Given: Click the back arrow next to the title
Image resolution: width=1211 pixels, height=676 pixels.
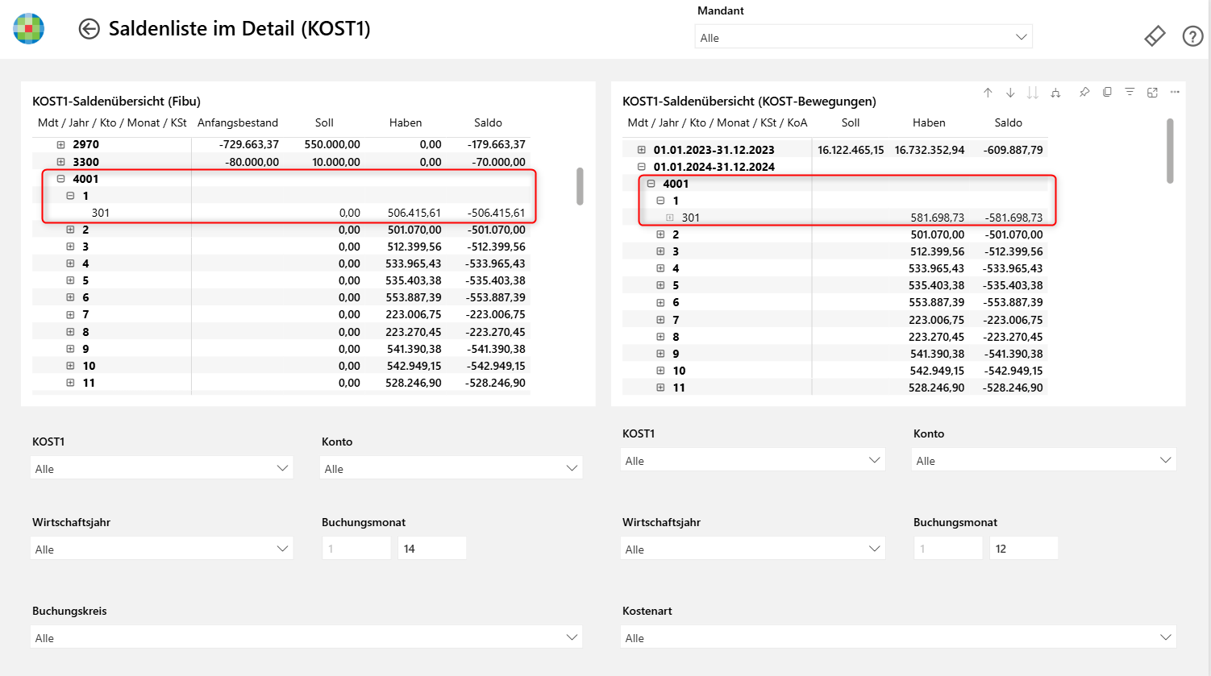Looking at the screenshot, I should point(89,29).
